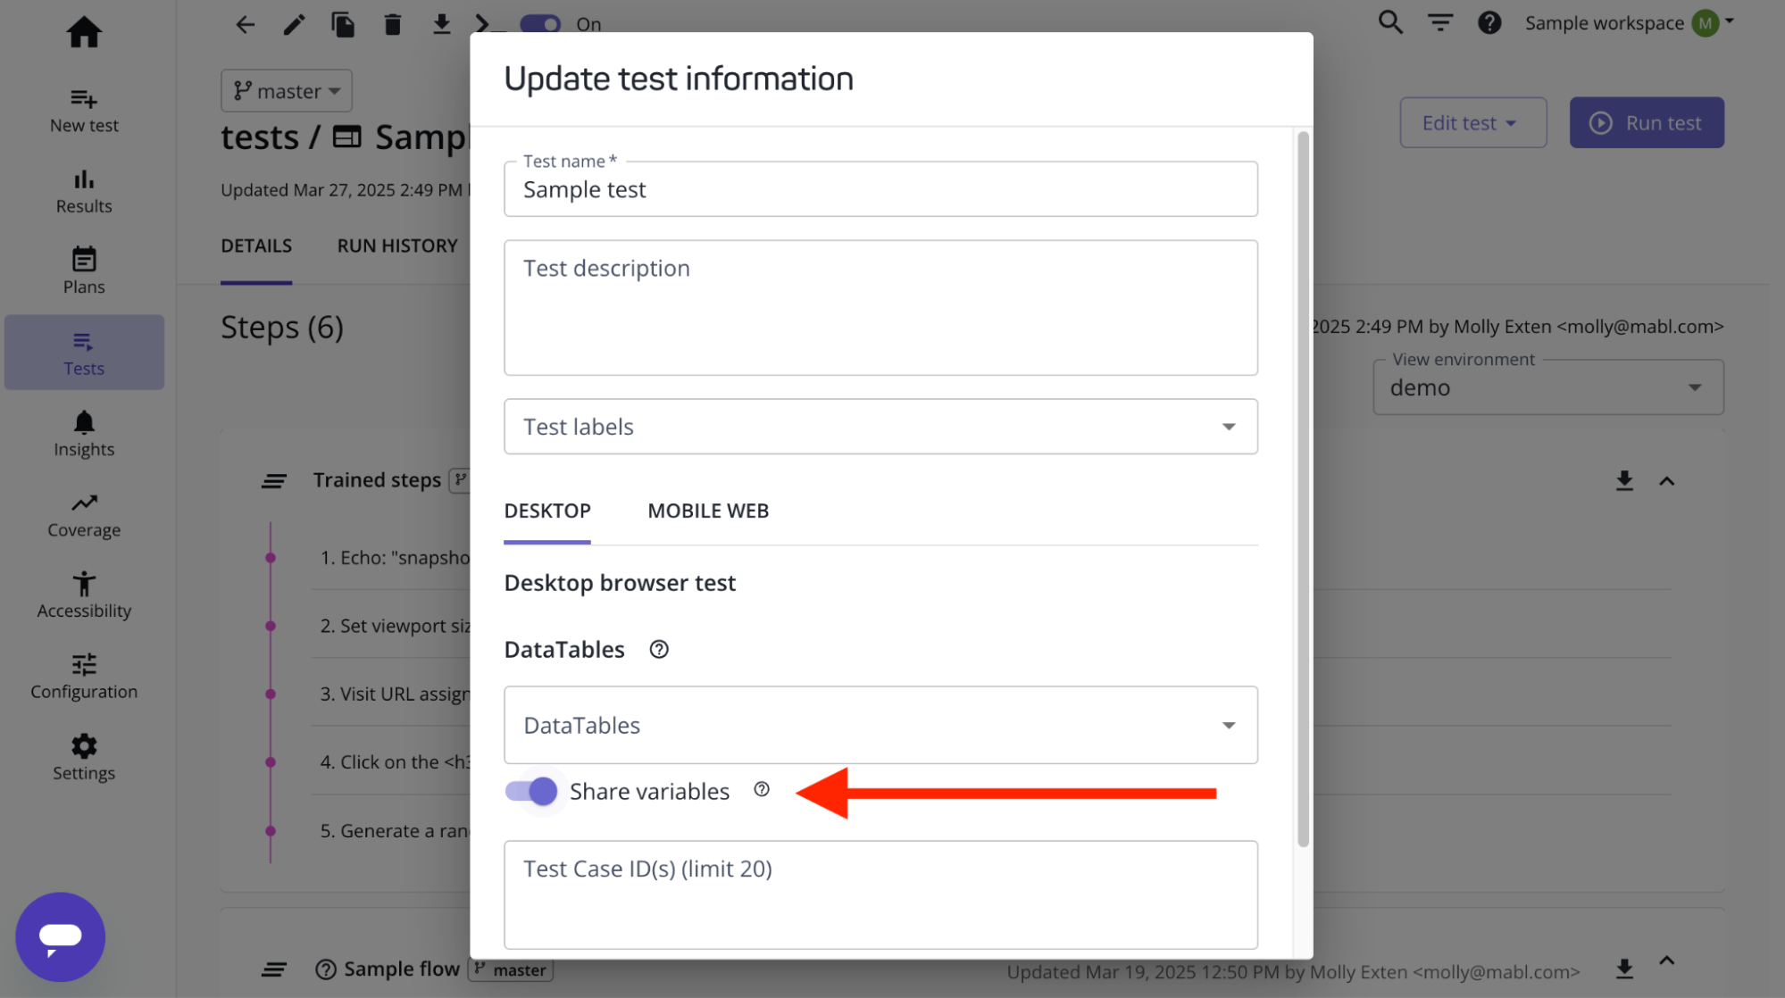Open the Insights panel
The image size is (1785, 998).
[83, 432]
